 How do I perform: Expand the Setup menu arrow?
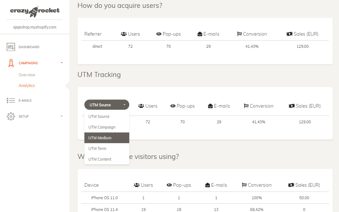click(62, 116)
